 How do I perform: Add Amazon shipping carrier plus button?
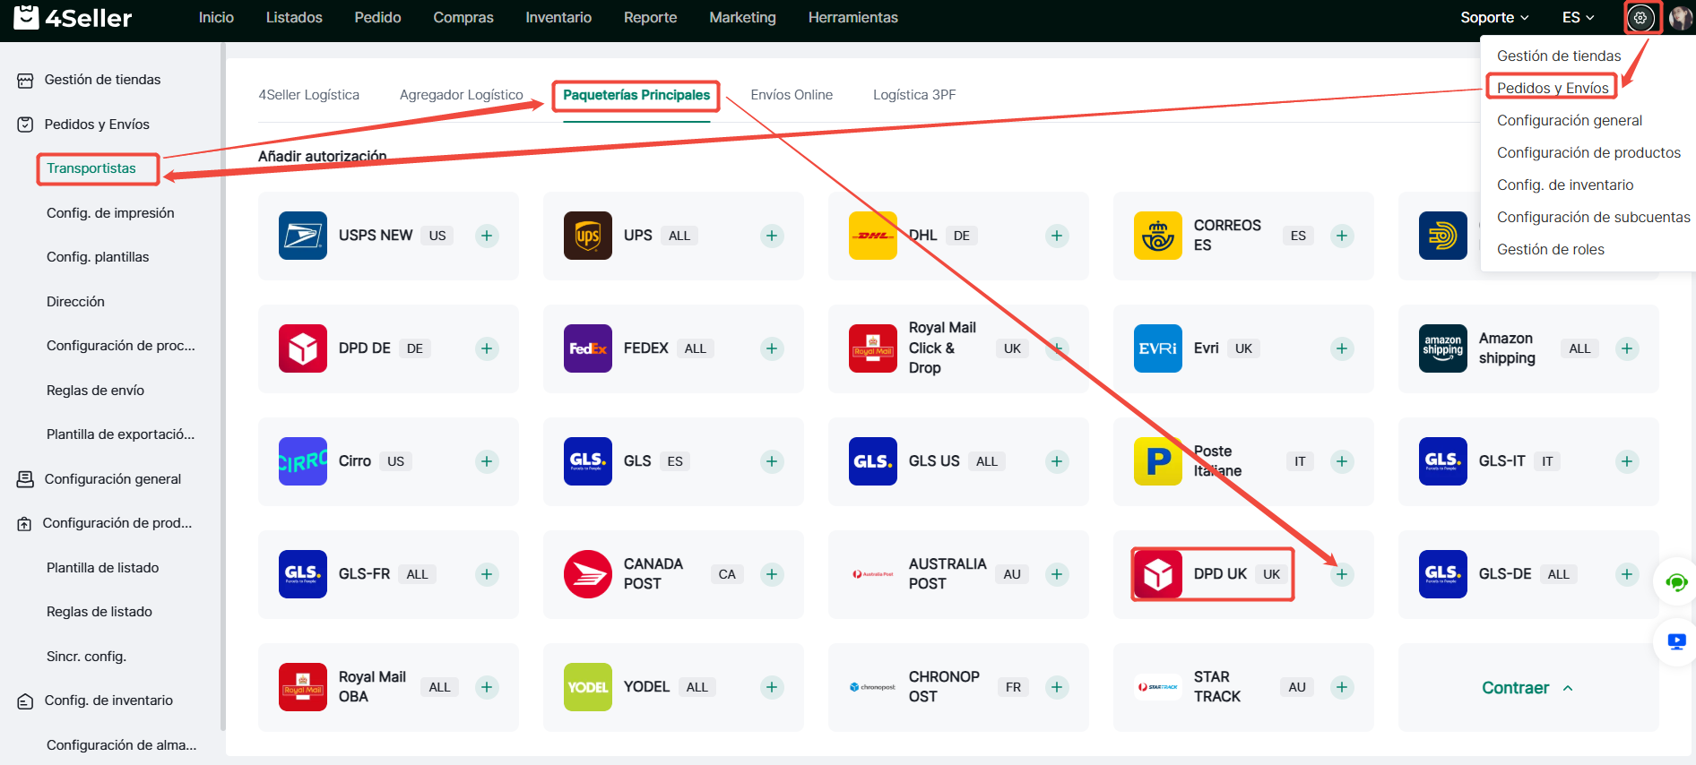1627,348
